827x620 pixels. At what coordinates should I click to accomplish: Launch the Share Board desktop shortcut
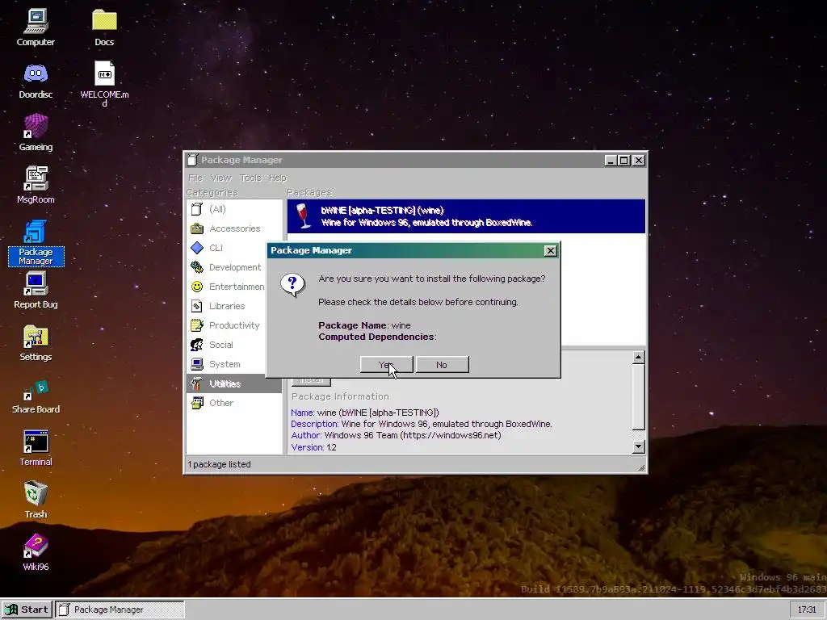[36, 396]
